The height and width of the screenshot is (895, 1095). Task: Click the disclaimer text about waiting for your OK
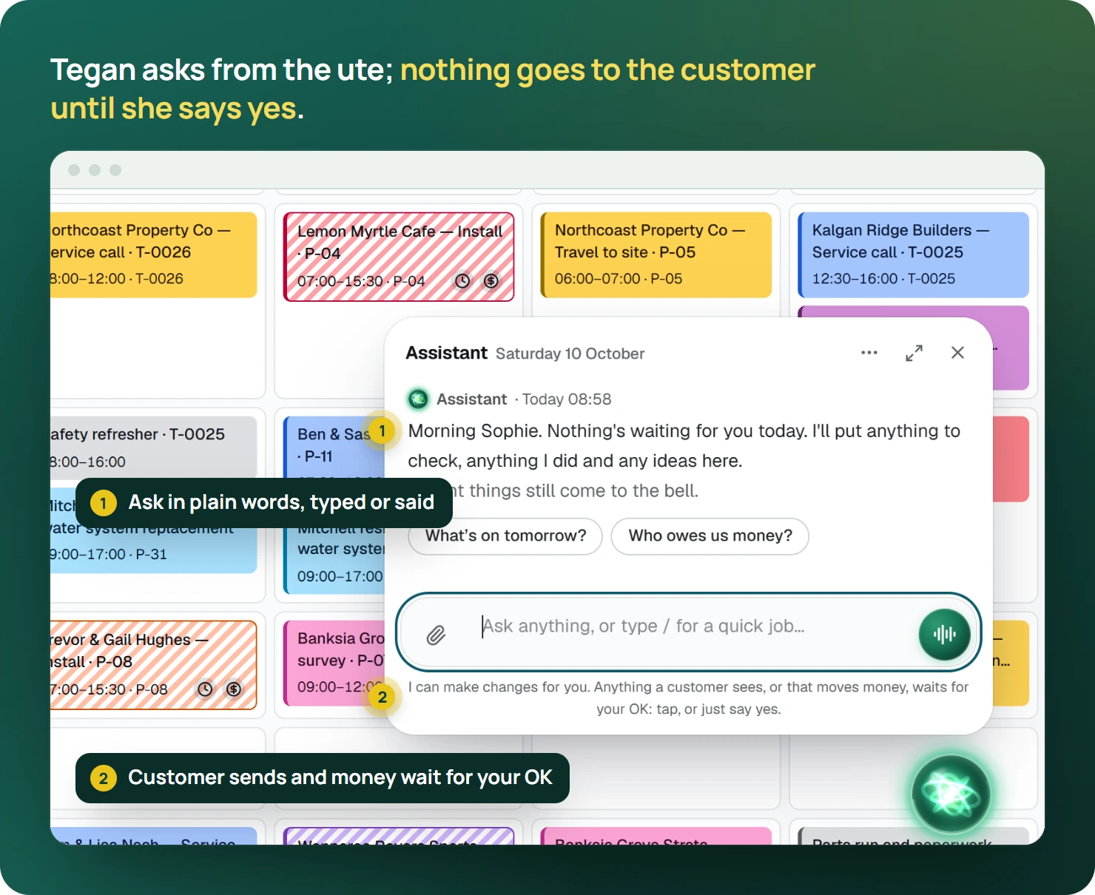click(688, 698)
